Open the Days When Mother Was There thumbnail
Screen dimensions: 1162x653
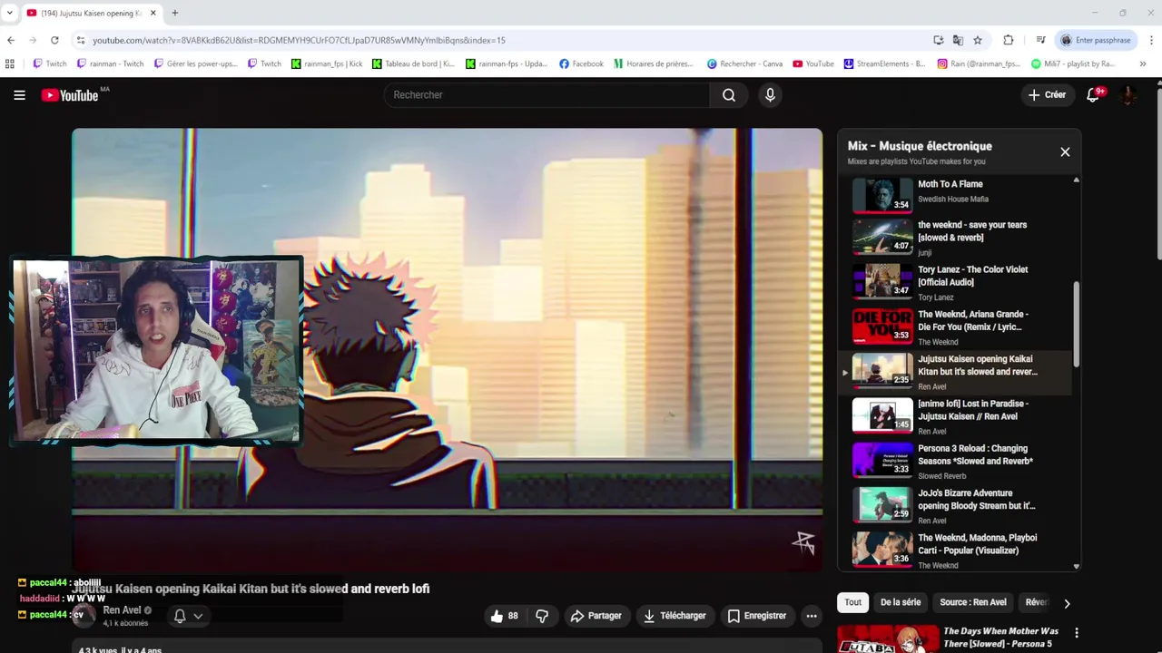(886, 639)
